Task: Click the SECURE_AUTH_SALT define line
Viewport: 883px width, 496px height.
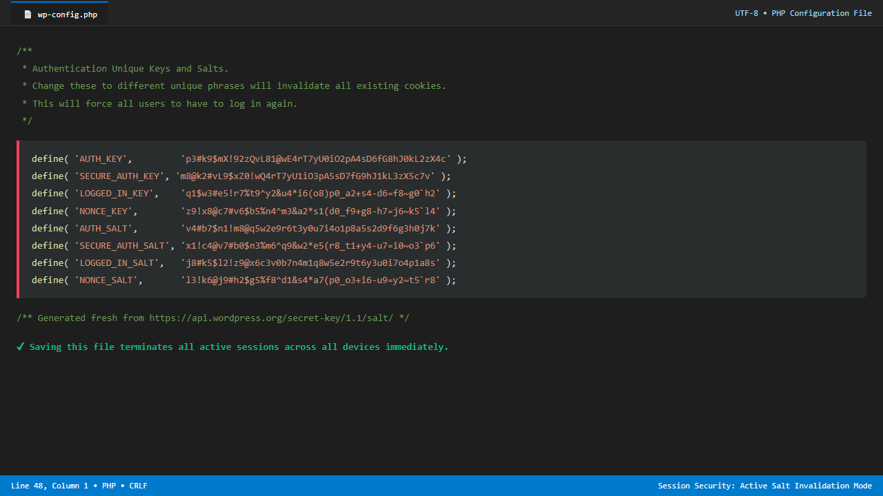Action: pyautogui.click(x=244, y=246)
